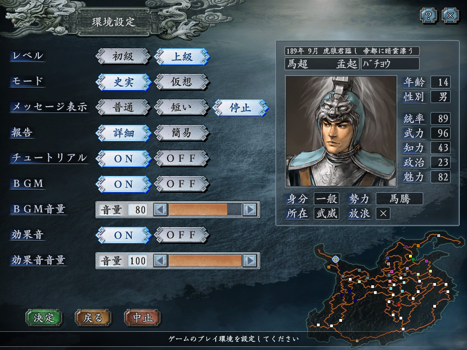Screen dimensions: 467x350
Task: Decrease BGM volume with left arrow
Action: point(160,210)
